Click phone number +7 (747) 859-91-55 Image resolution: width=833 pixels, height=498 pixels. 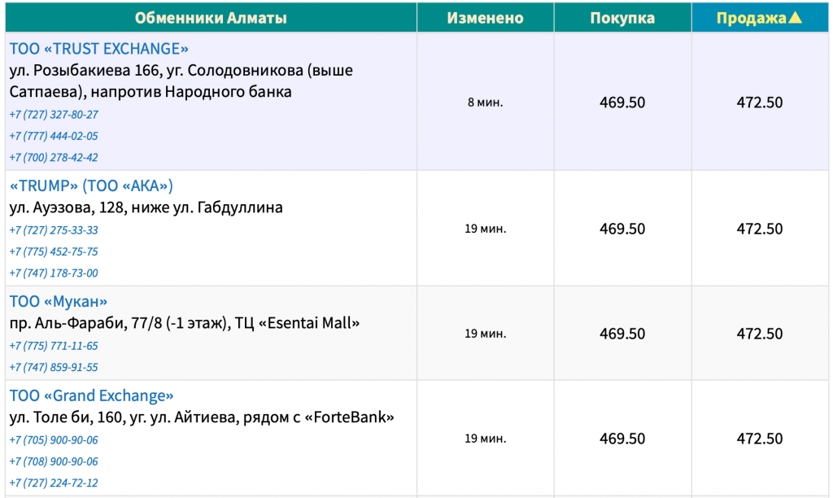tap(54, 367)
